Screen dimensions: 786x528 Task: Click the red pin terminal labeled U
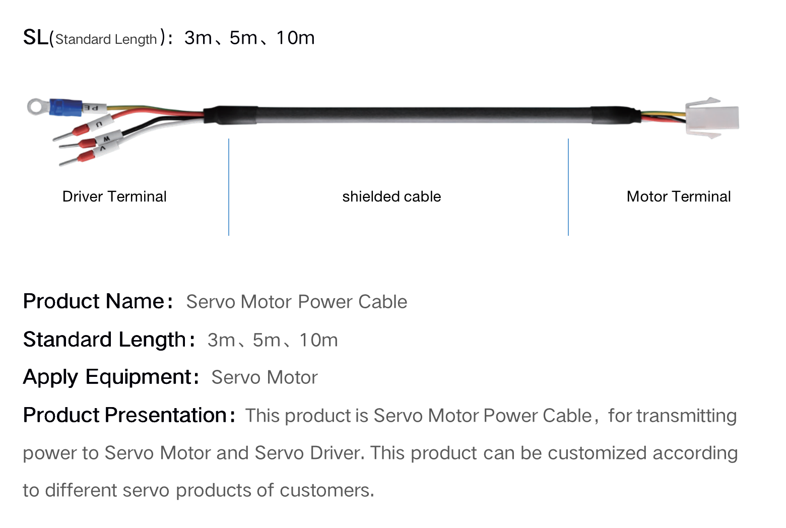pos(72,134)
